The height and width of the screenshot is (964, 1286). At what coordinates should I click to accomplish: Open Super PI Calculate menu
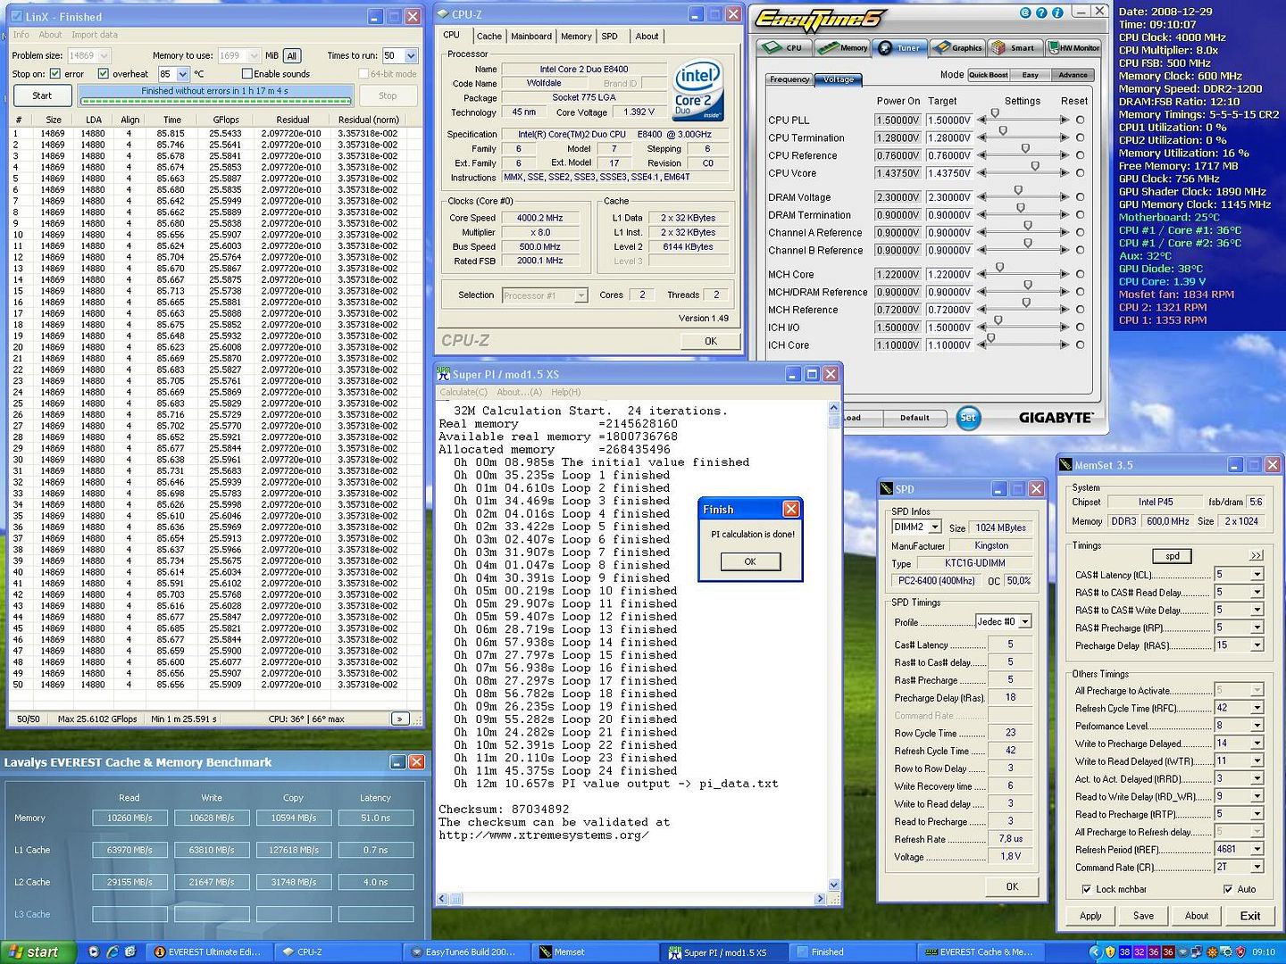click(x=463, y=392)
